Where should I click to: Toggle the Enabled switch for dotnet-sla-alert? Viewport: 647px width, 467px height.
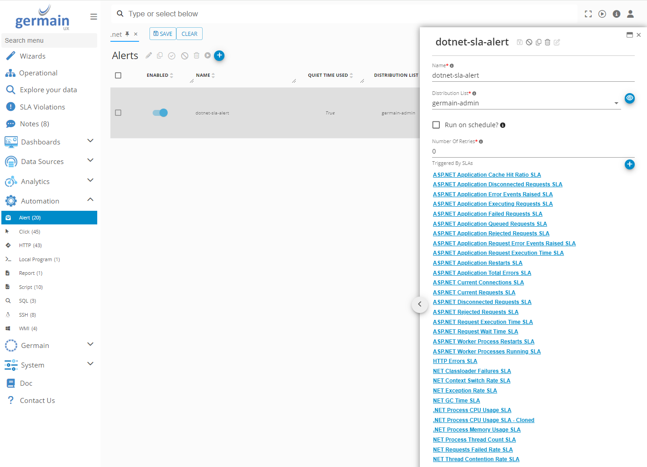(160, 113)
